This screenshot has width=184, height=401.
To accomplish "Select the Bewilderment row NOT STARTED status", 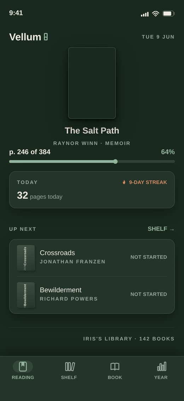I will click(x=149, y=294).
